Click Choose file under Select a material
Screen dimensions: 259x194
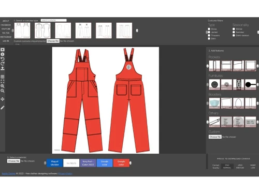13,161
